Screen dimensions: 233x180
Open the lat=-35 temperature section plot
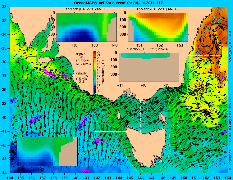(x=158, y=27)
